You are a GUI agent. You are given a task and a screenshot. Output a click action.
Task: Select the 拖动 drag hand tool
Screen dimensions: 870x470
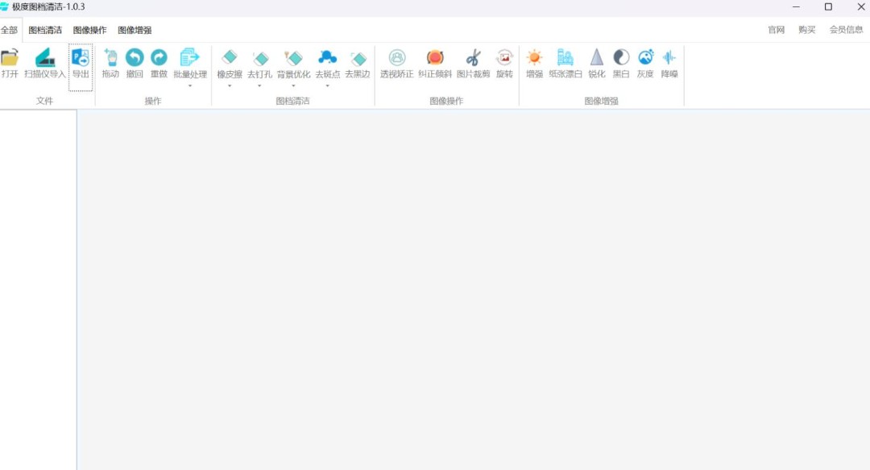[110, 58]
